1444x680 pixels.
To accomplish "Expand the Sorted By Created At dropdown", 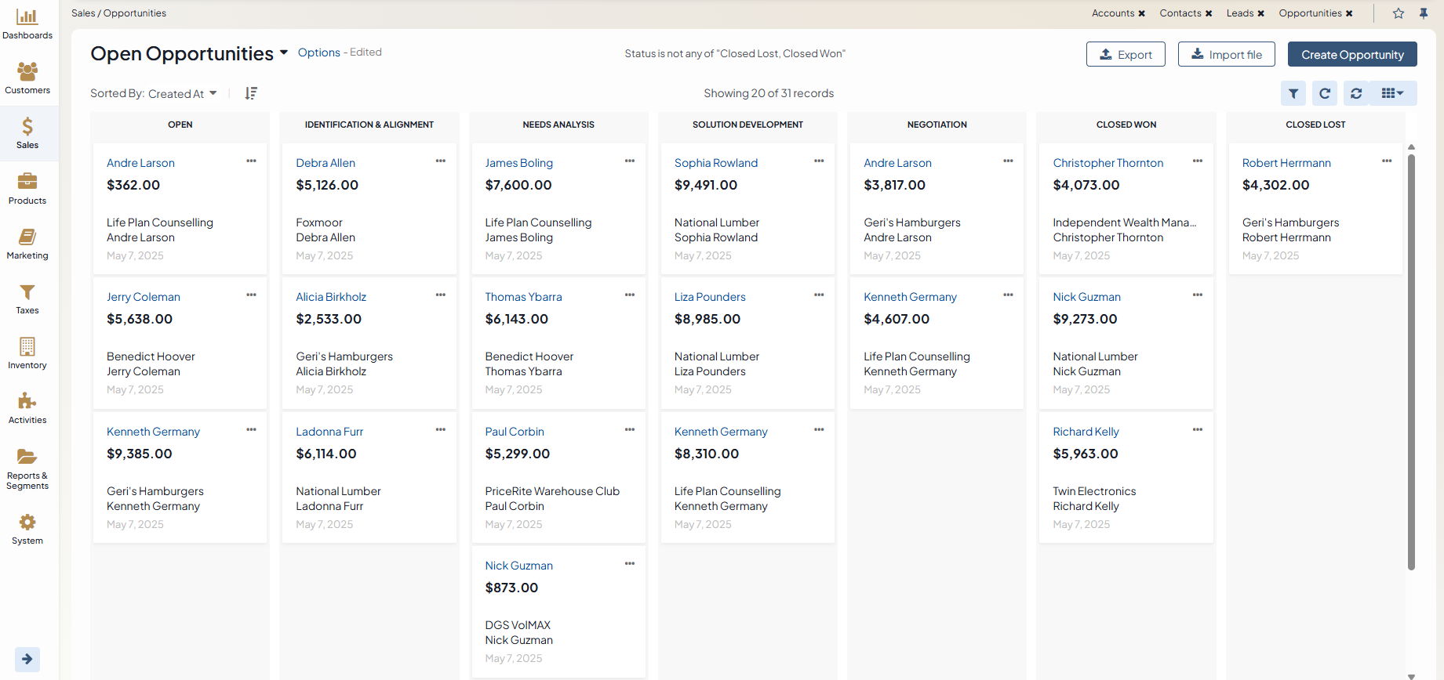I will point(213,93).
